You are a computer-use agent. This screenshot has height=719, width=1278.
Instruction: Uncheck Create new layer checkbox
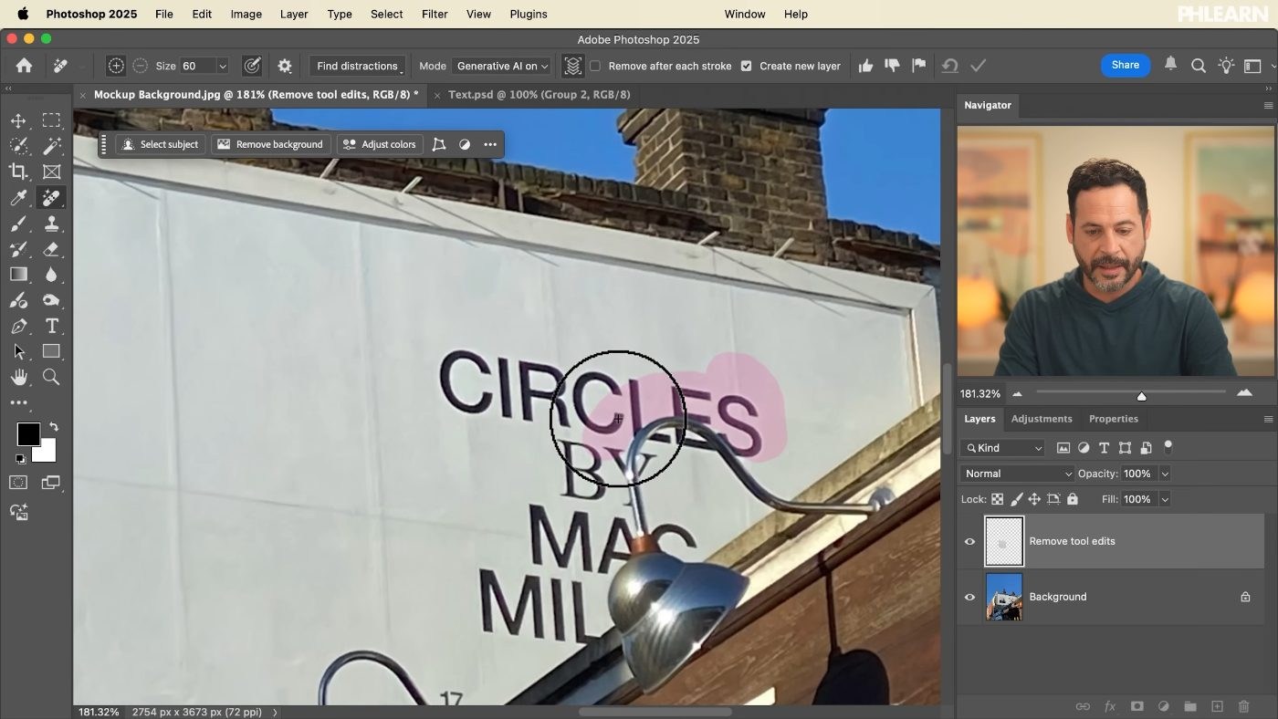(x=746, y=66)
